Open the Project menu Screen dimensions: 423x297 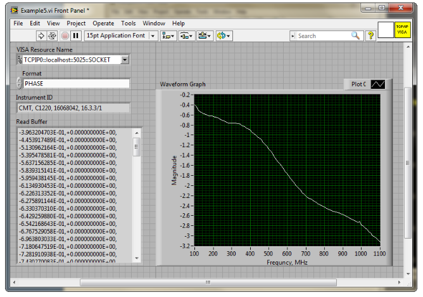pos(76,23)
